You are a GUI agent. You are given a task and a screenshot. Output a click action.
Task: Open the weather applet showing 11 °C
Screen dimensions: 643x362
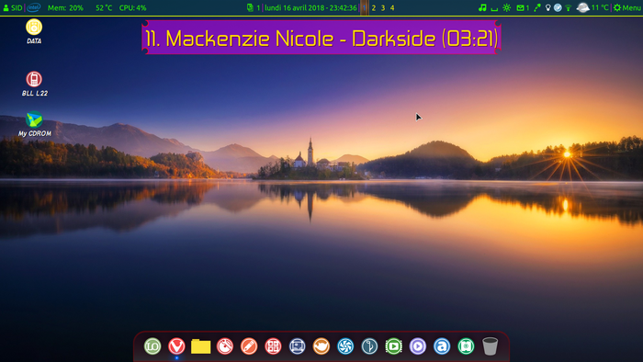click(x=592, y=7)
